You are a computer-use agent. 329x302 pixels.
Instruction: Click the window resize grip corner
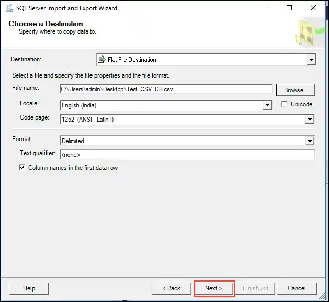point(322,296)
